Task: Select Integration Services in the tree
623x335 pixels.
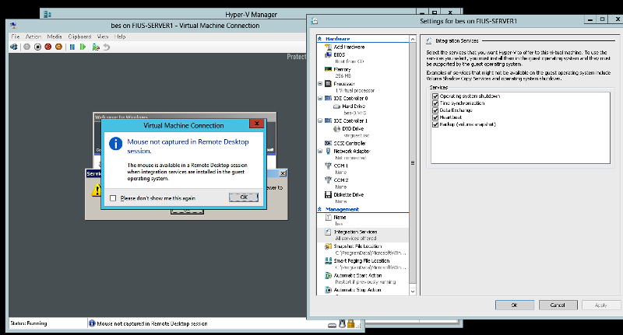Action: [355, 232]
